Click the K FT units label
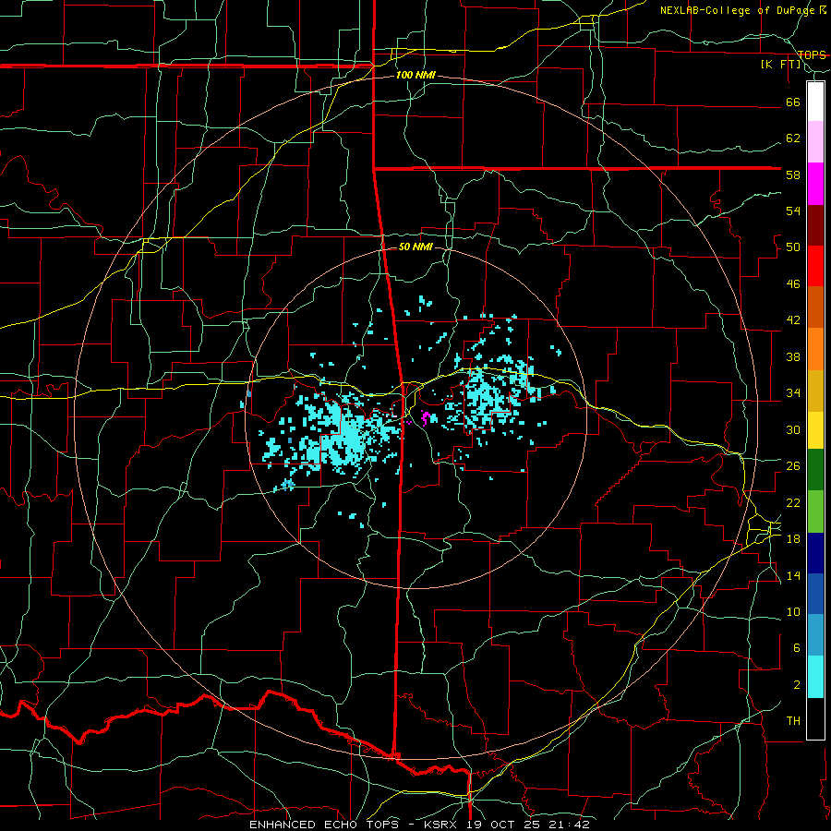This screenshot has width=831, height=831. coord(781,65)
